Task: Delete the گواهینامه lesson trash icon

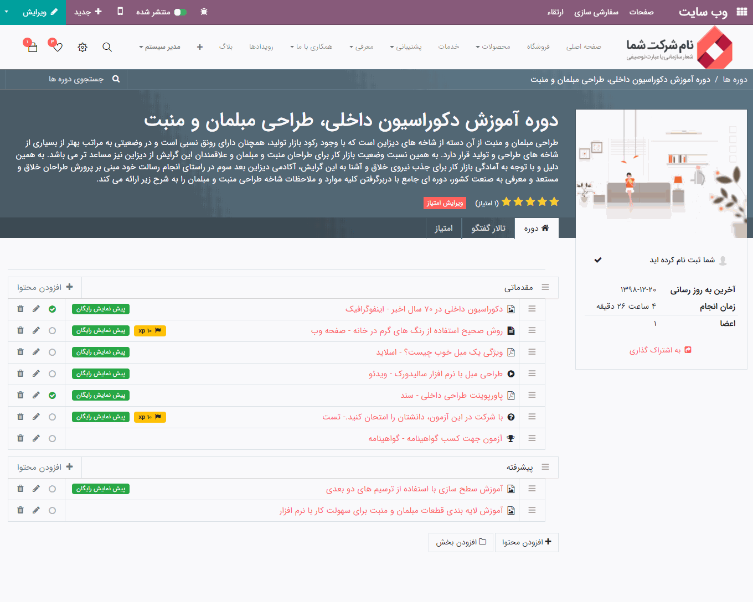Action: pos(20,438)
